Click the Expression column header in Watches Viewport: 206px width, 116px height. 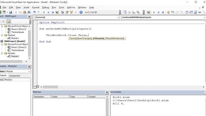pyautogui.click(x=42, y=97)
